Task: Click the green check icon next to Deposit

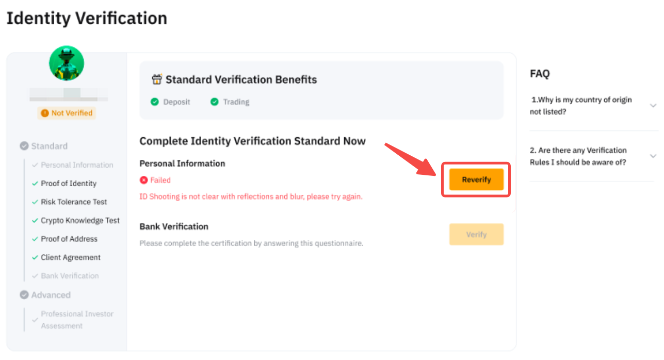Action: click(154, 102)
